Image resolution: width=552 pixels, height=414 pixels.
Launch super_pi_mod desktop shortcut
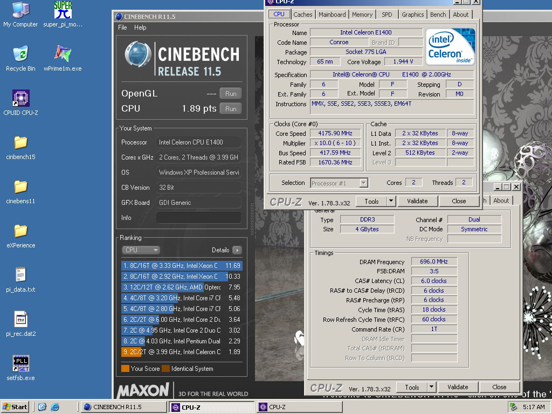click(x=63, y=14)
